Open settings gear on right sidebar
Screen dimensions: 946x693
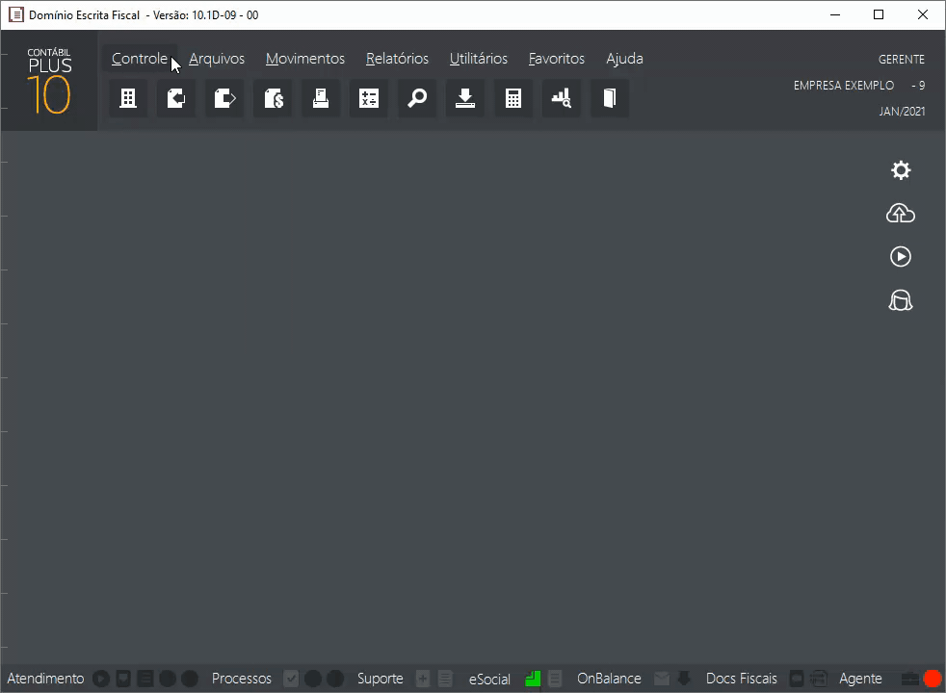[901, 170]
